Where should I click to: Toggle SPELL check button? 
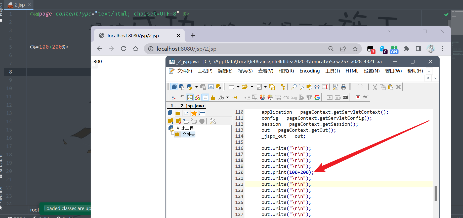(x=221, y=97)
